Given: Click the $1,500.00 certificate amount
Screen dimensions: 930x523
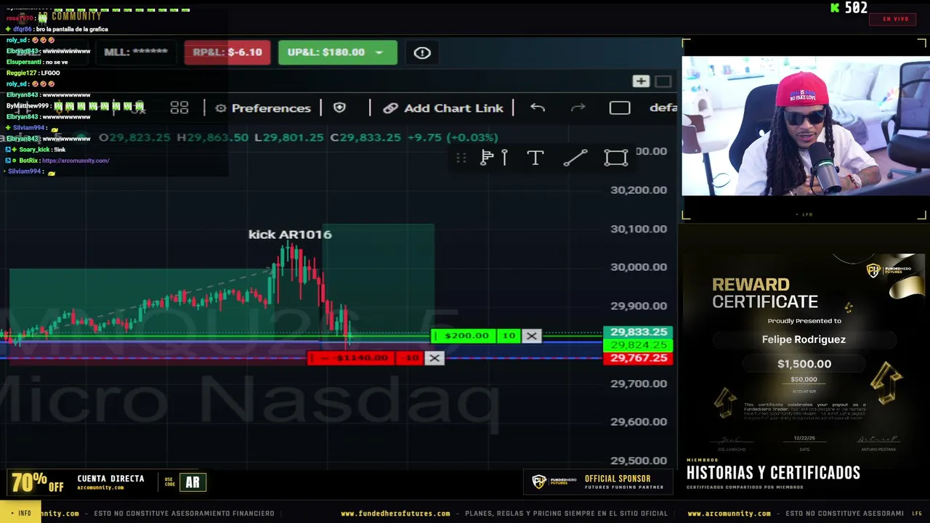Looking at the screenshot, I should [804, 364].
